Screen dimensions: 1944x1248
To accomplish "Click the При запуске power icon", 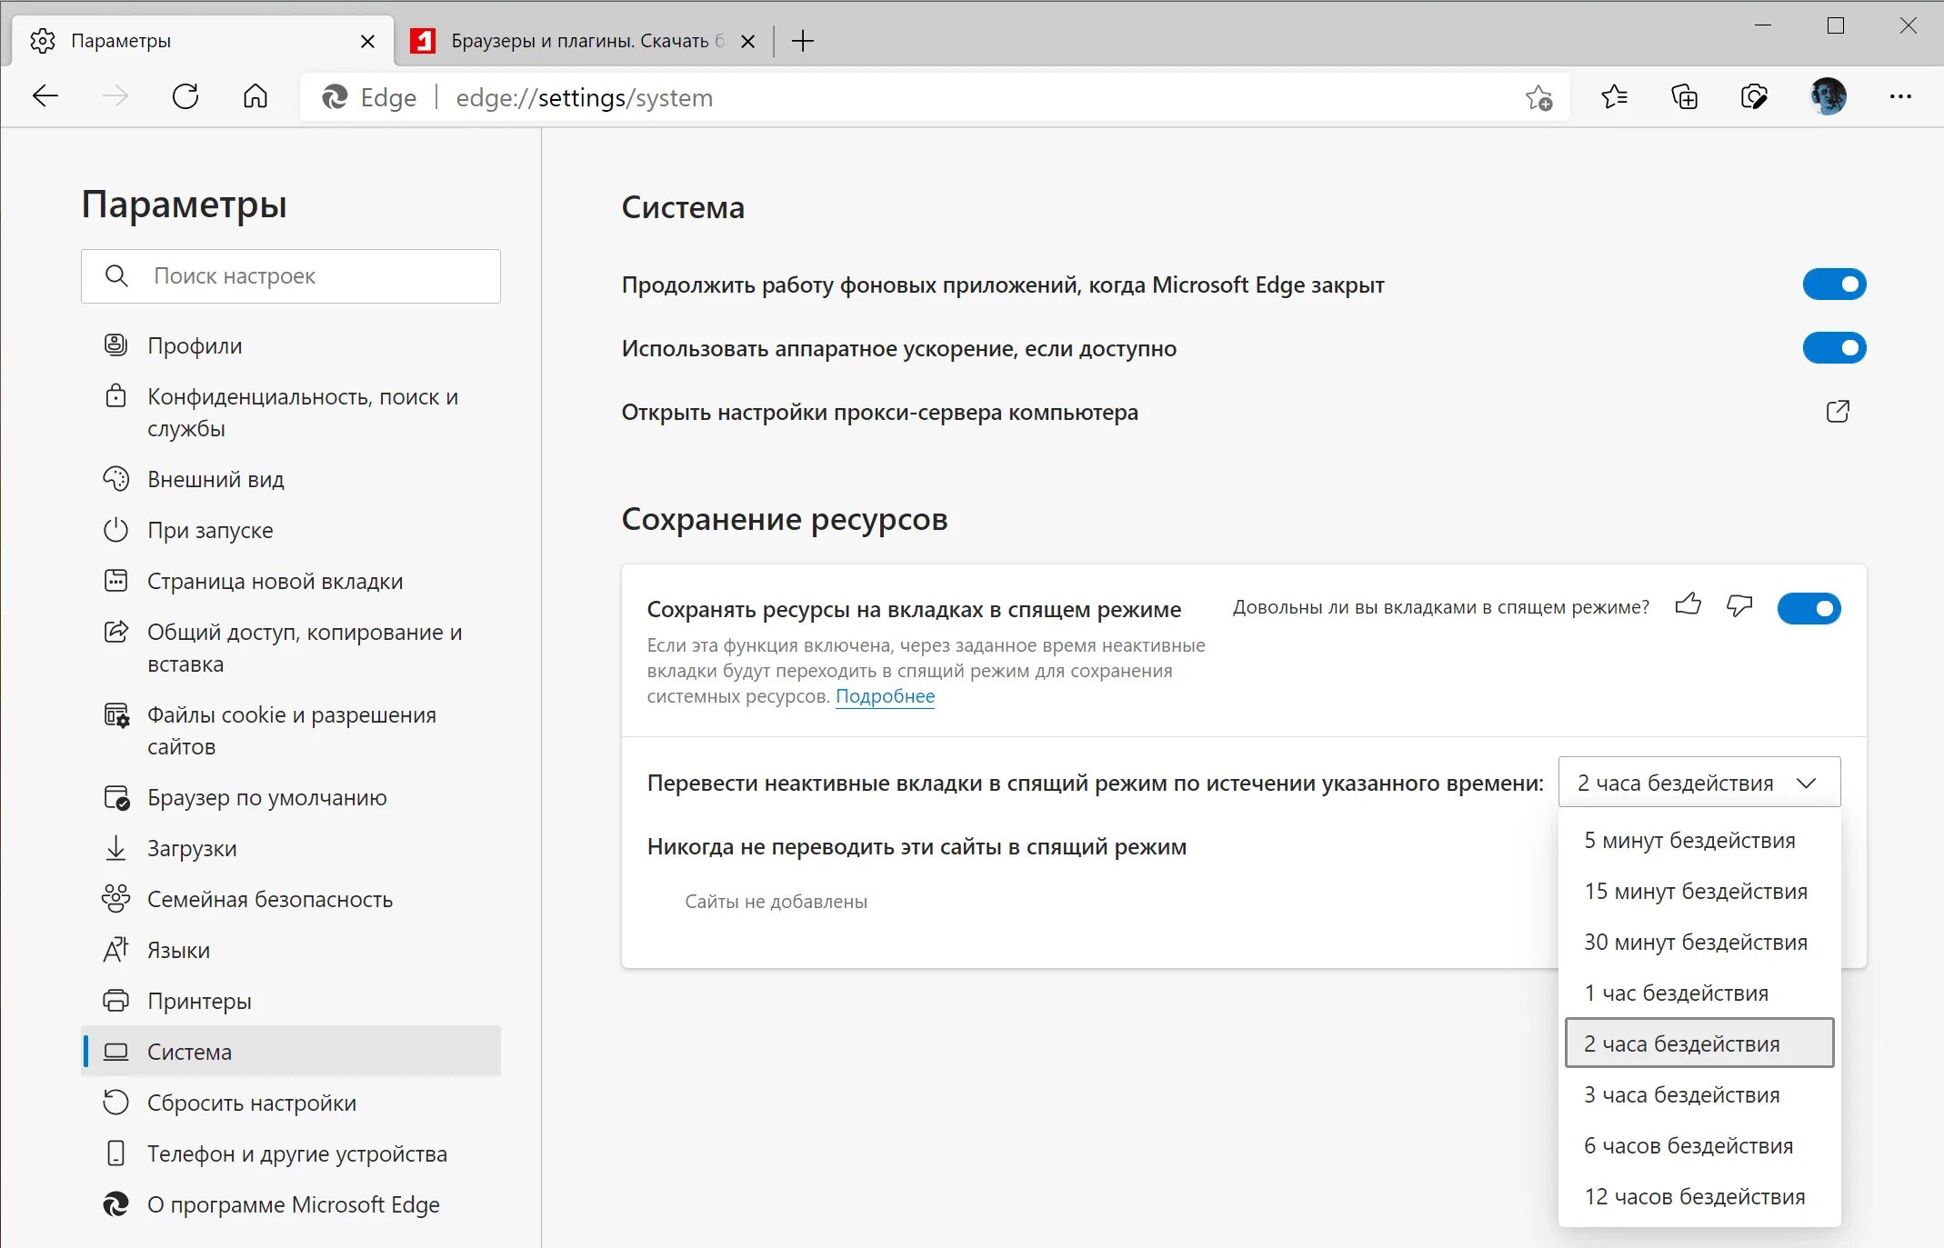I will [115, 530].
